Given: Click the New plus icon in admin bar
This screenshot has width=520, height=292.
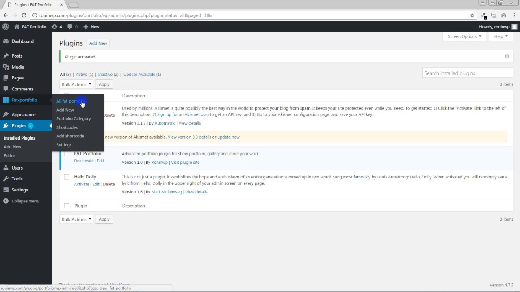Looking at the screenshot, I should pos(85,27).
